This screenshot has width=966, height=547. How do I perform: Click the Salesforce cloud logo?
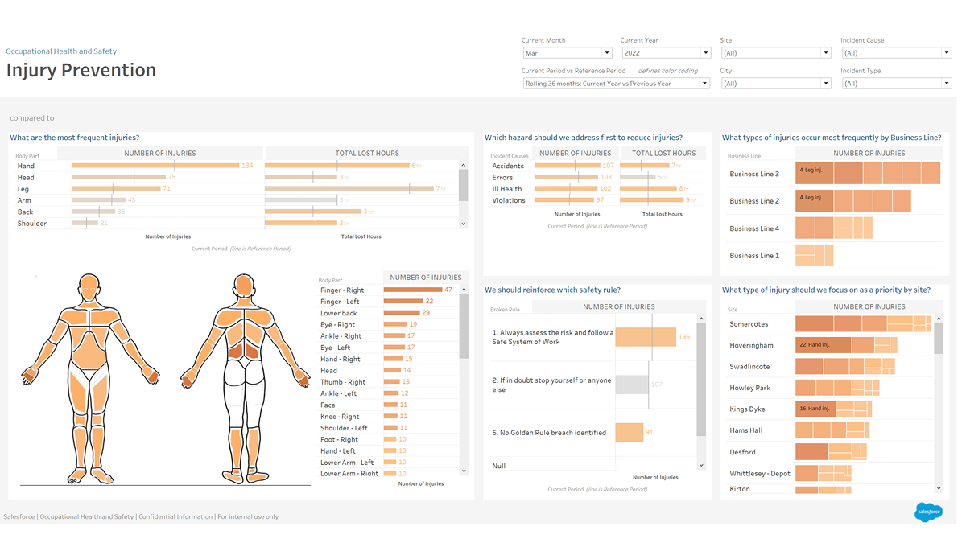coord(928,511)
